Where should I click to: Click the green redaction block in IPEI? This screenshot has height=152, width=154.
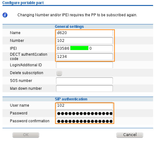(x=79, y=48)
